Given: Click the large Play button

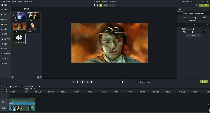Looking at the screenshot, I should click(x=82, y=82).
